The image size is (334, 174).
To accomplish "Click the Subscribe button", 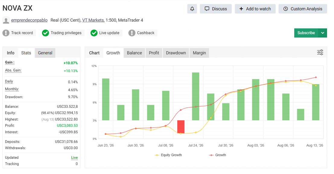I will (x=306, y=33).
